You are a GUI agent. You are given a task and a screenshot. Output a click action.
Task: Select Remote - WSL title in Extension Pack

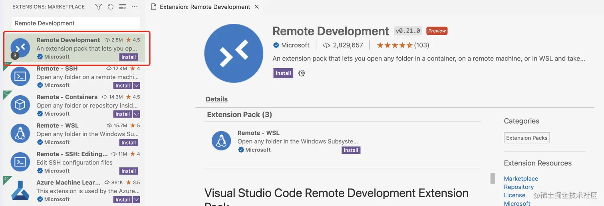(x=258, y=133)
